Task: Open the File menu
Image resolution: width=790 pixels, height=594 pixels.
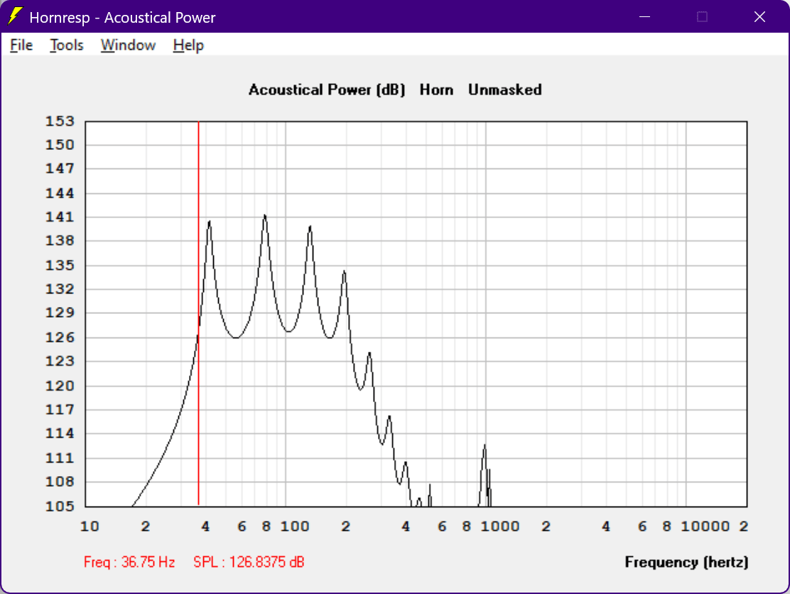Action: pos(21,45)
